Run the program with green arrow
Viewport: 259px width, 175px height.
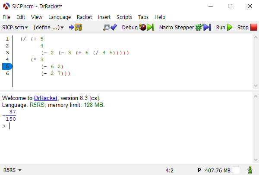click(x=224, y=27)
